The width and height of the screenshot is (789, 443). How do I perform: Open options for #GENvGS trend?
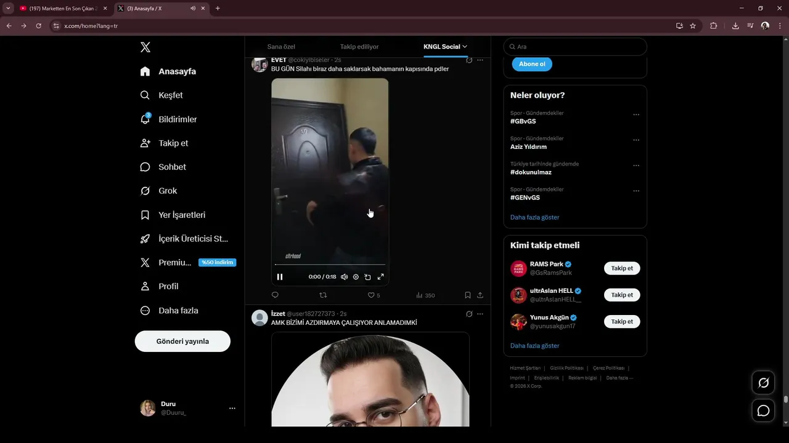pyautogui.click(x=636, y=191)
